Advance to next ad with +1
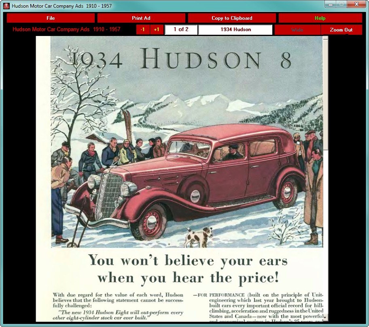Screen dimensions: 369x327 click(x=157, y=30)
